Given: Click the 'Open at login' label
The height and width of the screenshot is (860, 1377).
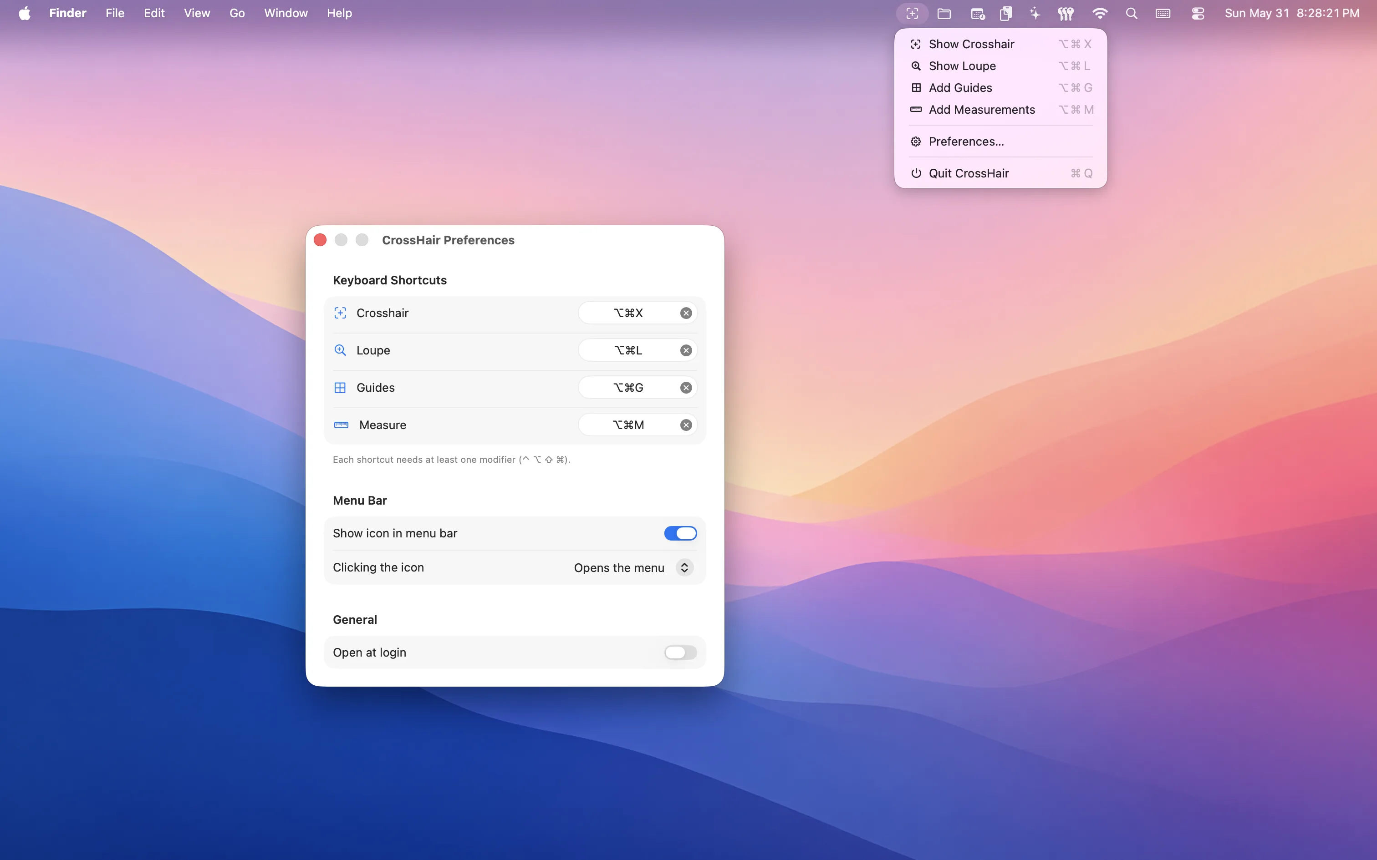Looking at the screenshot, I should point(369,653).
